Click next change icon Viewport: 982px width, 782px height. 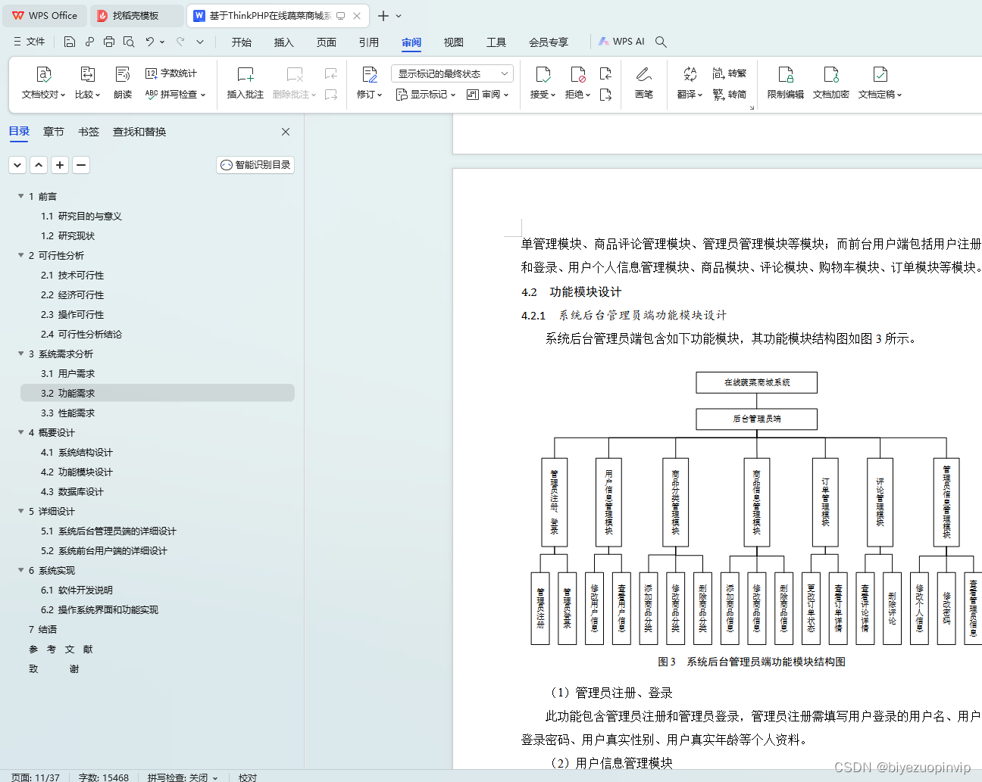coord(605,95)
